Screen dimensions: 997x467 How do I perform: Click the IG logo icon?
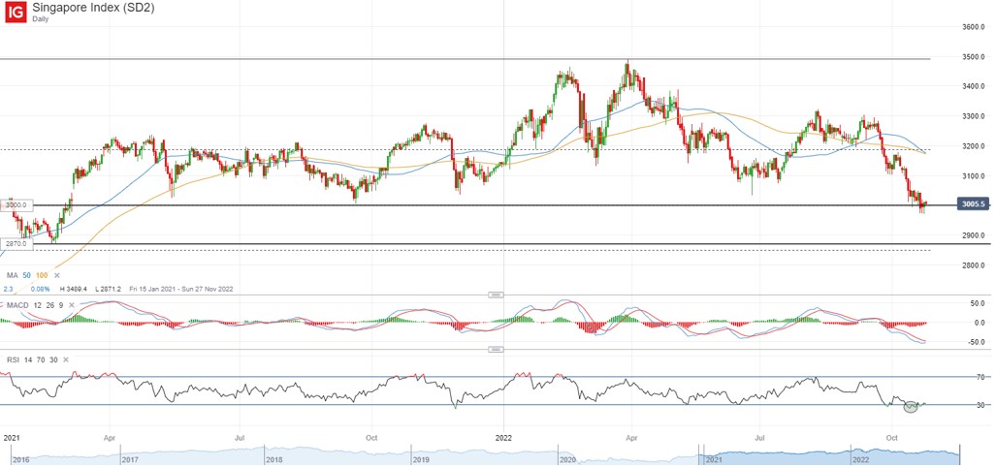[x=14, y=13]
